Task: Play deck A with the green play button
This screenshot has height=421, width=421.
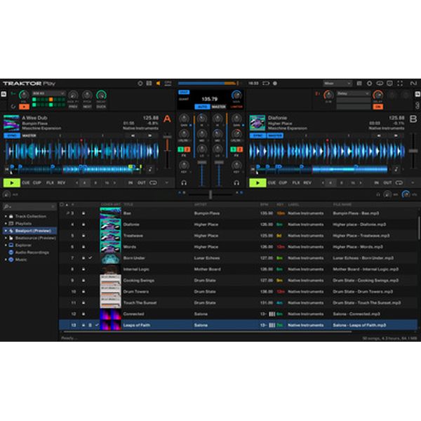Action: pos(12,182)
